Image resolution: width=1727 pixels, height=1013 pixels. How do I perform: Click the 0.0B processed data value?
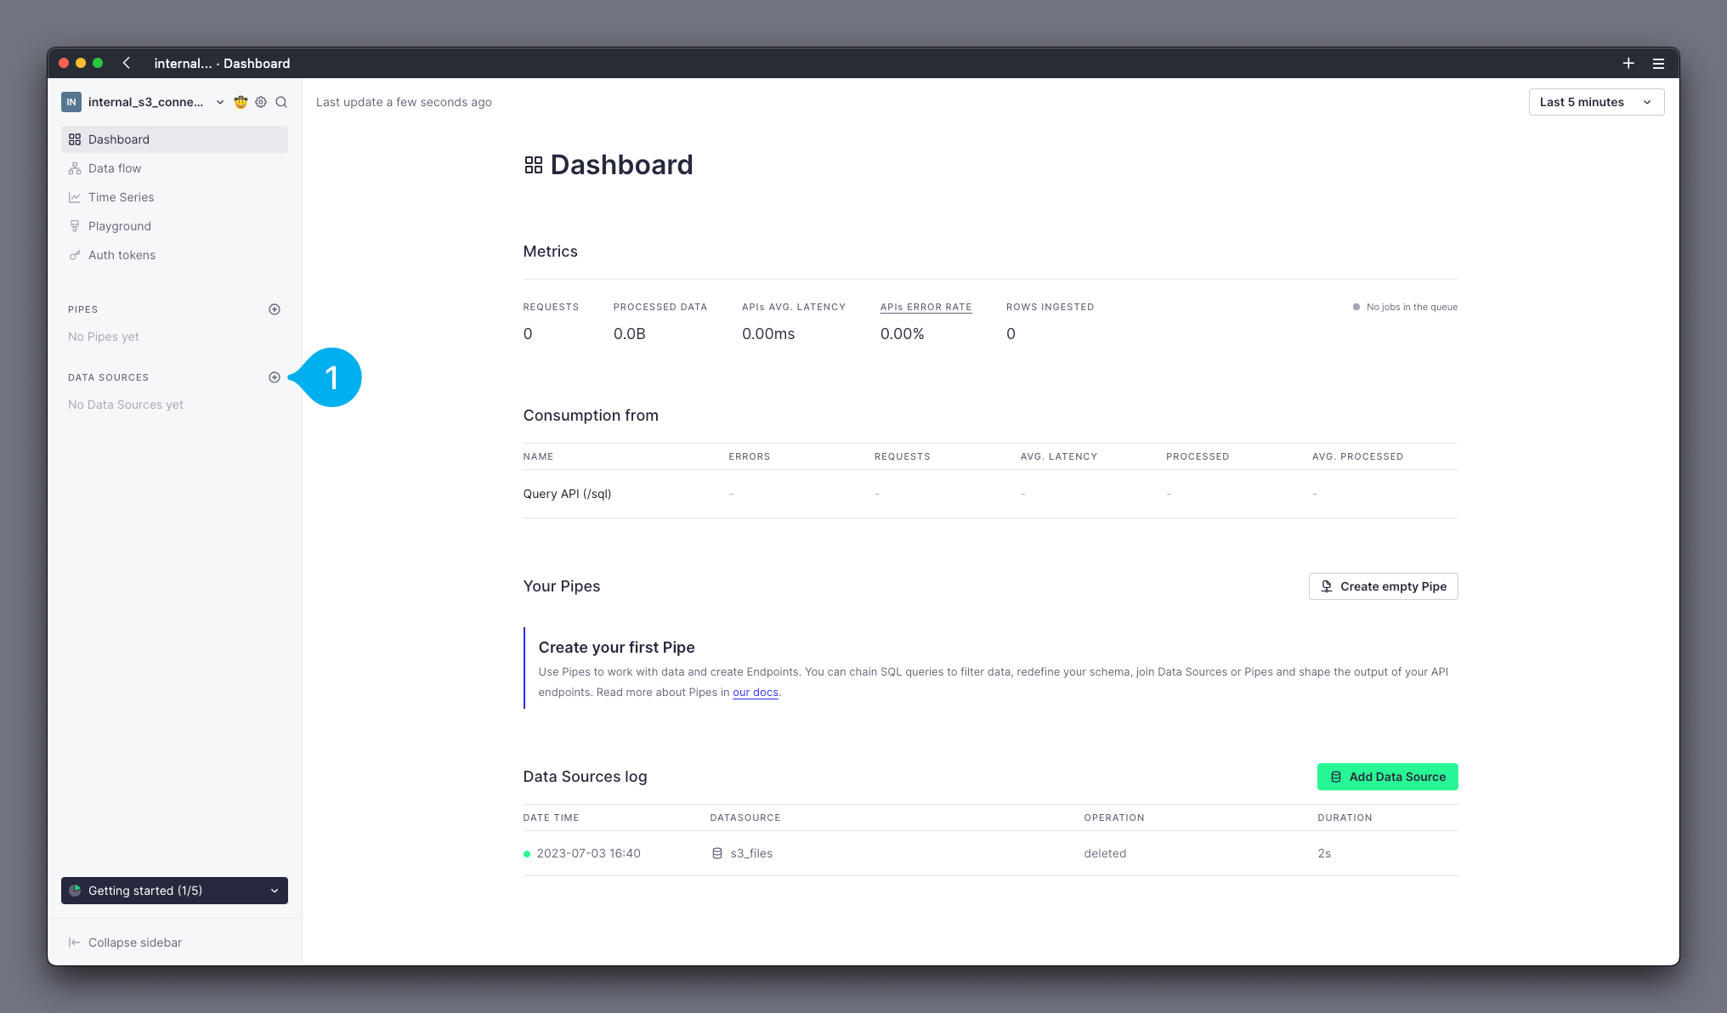coord(630,334)
